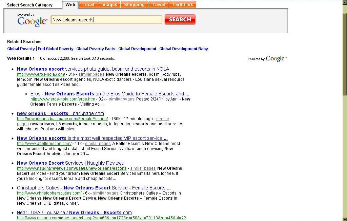Screen dimensions: 347x221
Task: Open the backpage.com result title link
Action: [x=60, y=114]
